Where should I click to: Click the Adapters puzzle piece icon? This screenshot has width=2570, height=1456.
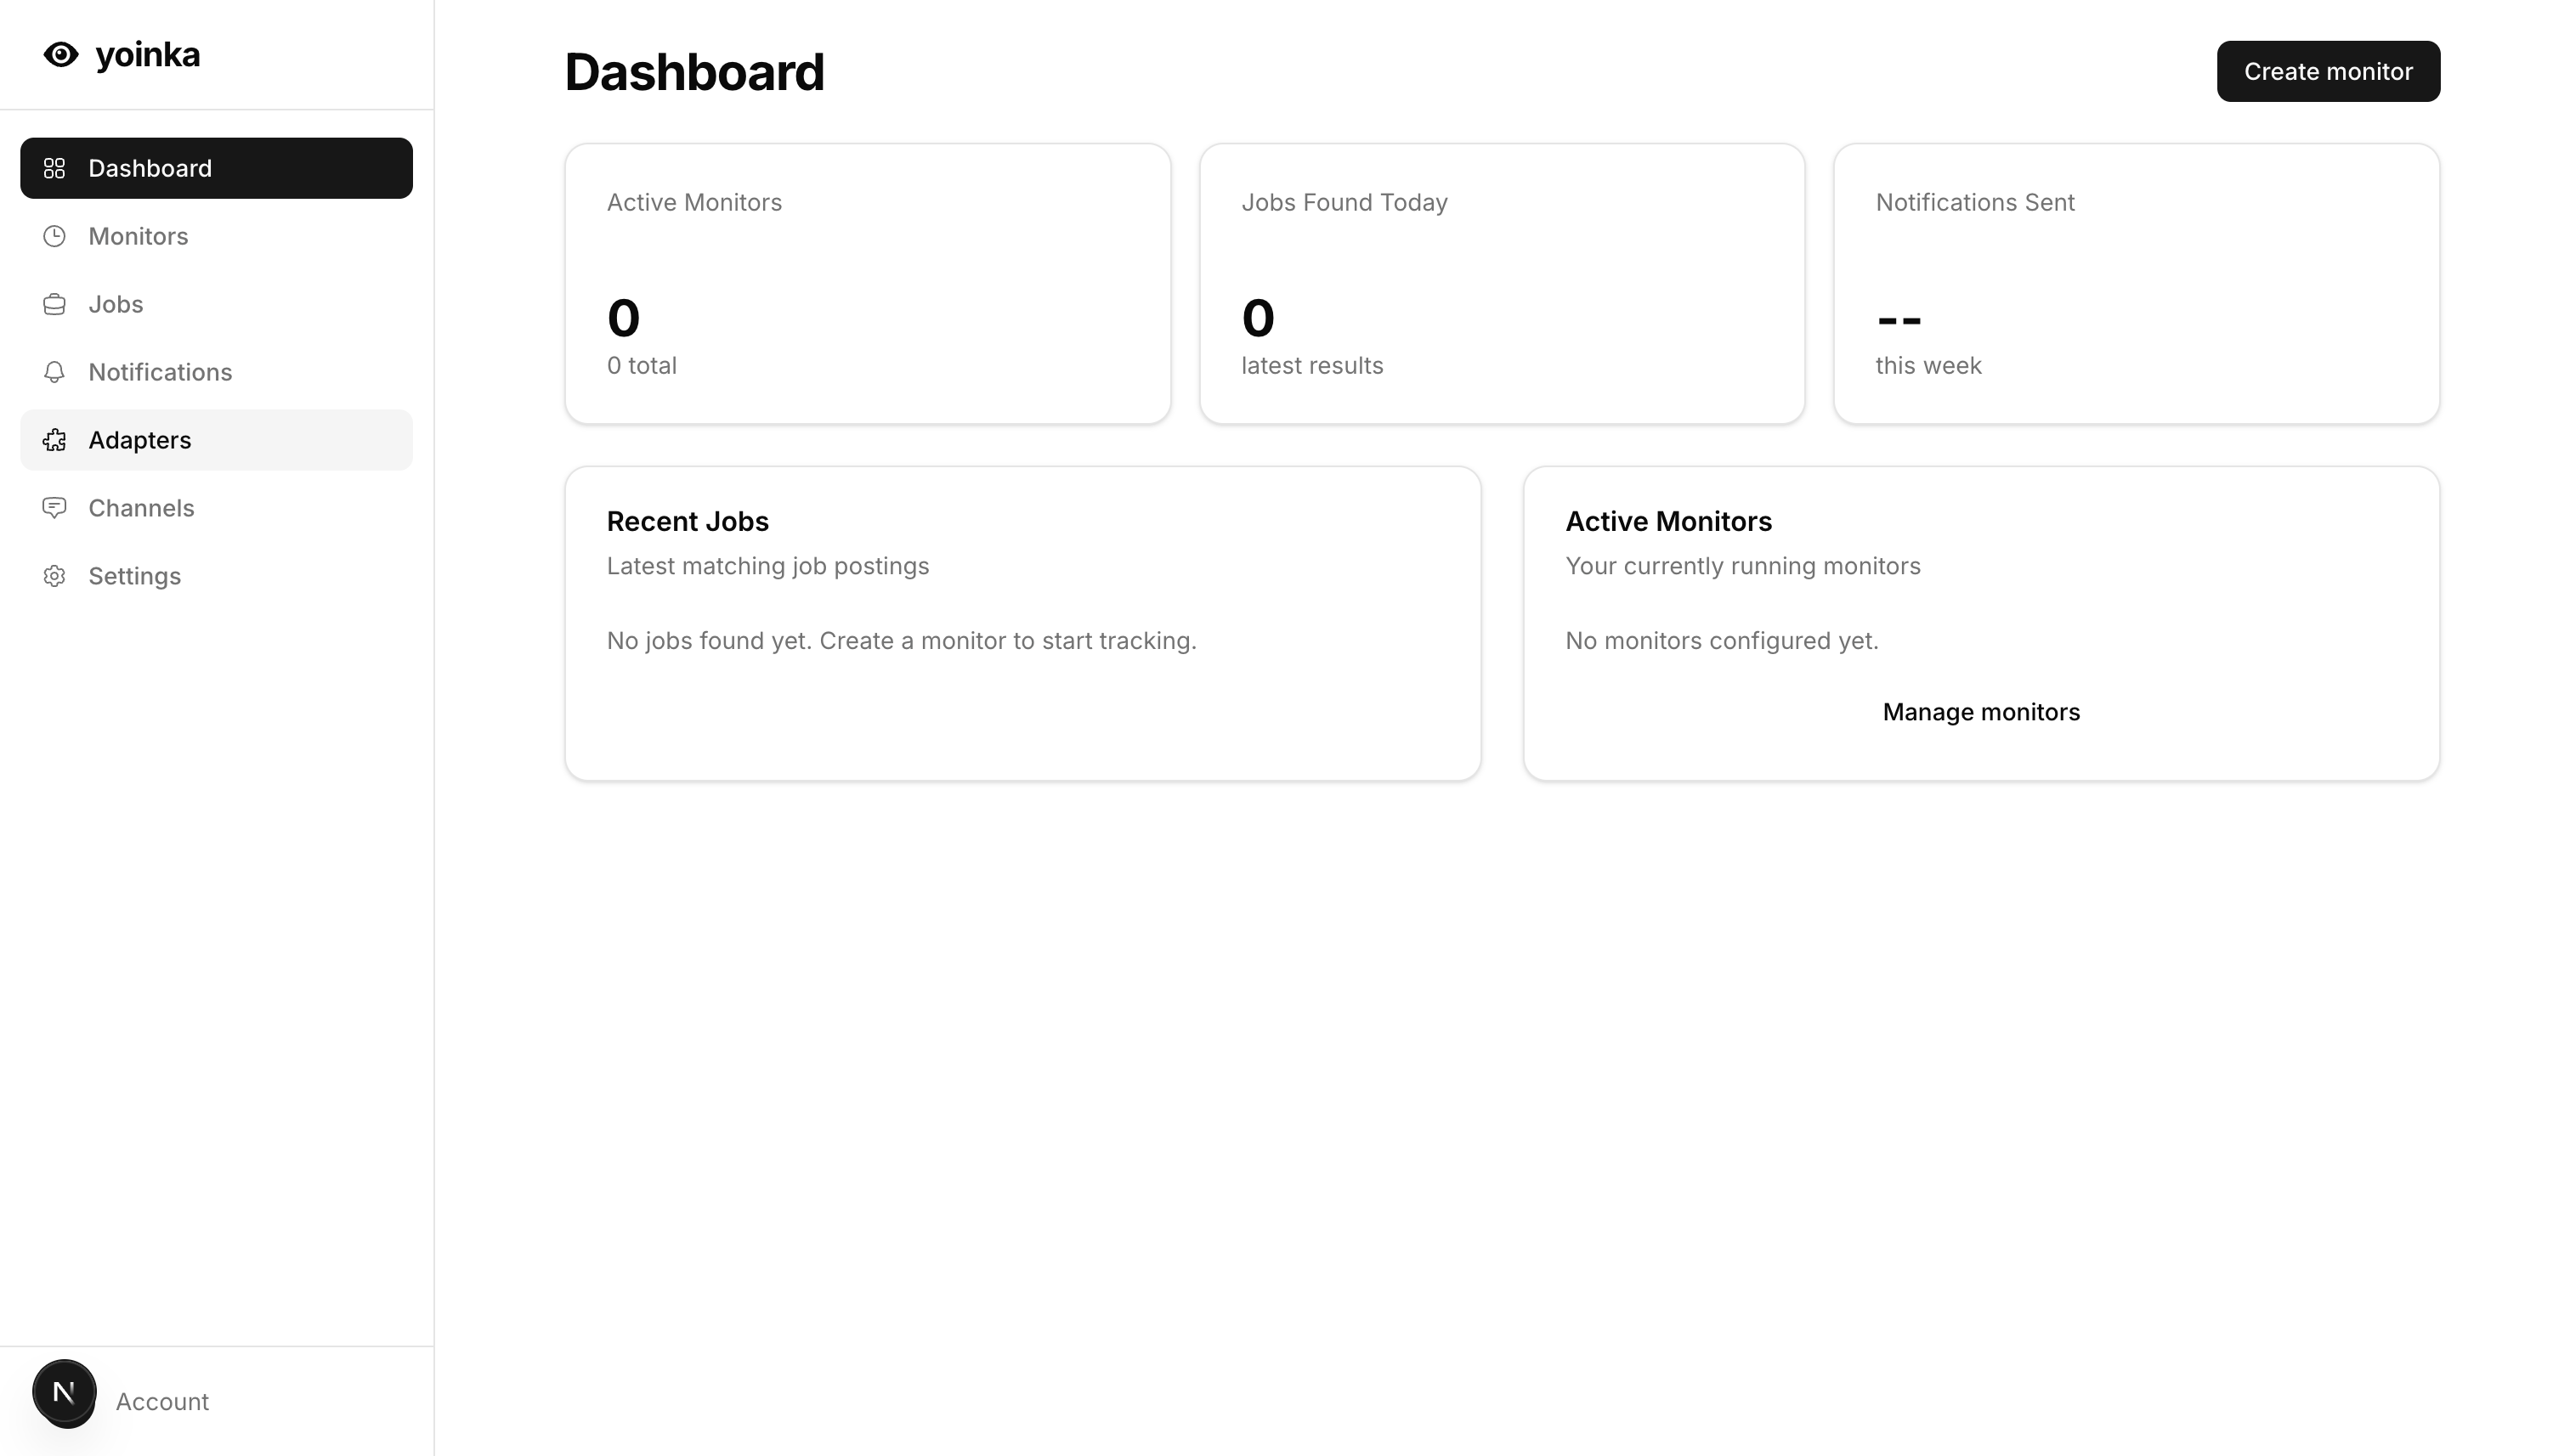55,440
